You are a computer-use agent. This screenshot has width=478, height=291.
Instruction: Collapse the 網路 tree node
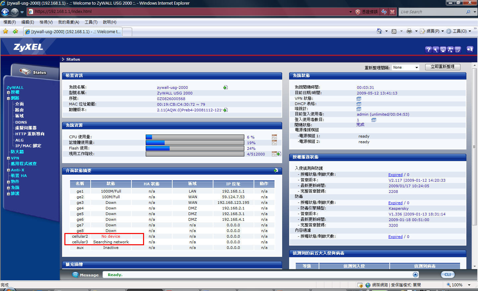coord(8,98)
